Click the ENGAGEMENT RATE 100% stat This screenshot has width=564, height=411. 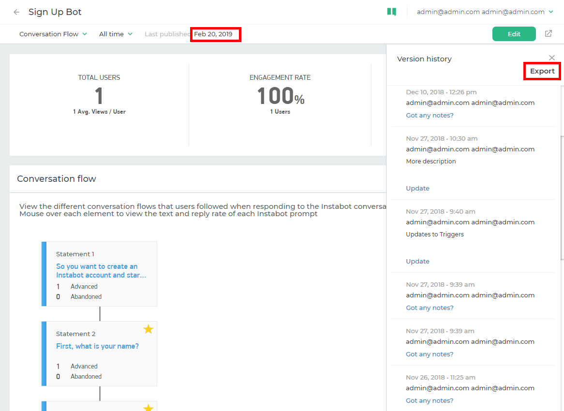click(280, 96)
